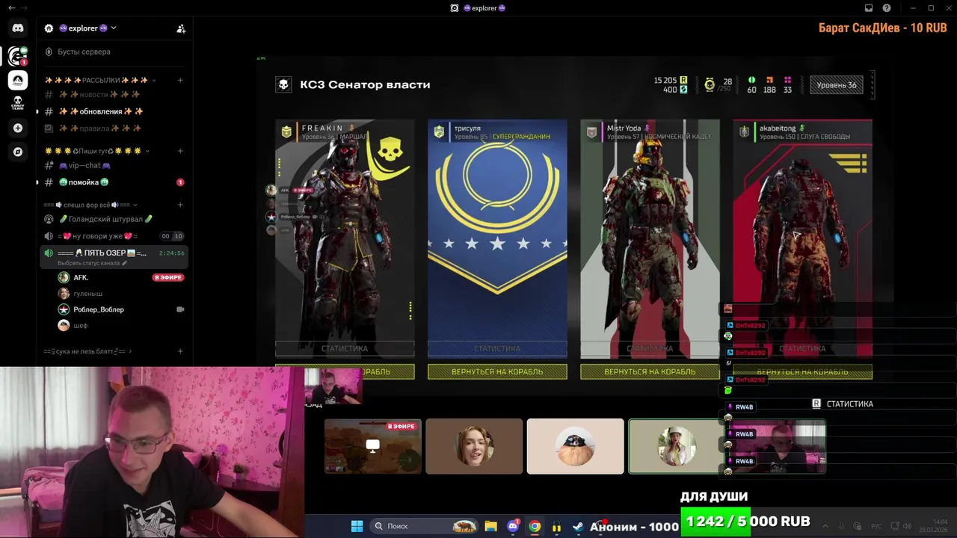Add channel to сука не лезь category plus
The height and width of the screenshot is (538, 957).
(x=180, y=351)
